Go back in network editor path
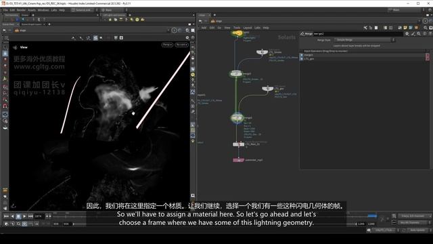 (200, 21)
